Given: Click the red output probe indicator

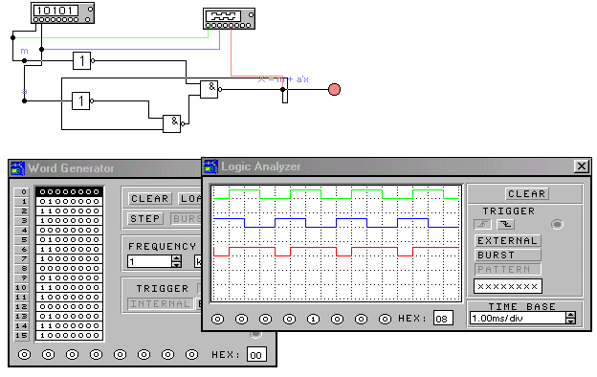Looking at the screenshot, I should coord(334,90).
